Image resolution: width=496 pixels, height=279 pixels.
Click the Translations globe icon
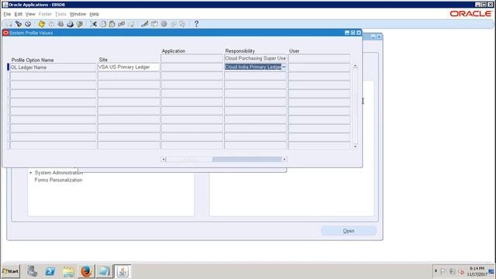point(164,24)
